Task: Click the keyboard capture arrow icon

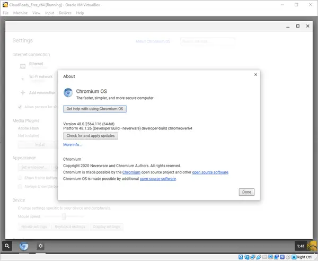Action: [294, 257]
